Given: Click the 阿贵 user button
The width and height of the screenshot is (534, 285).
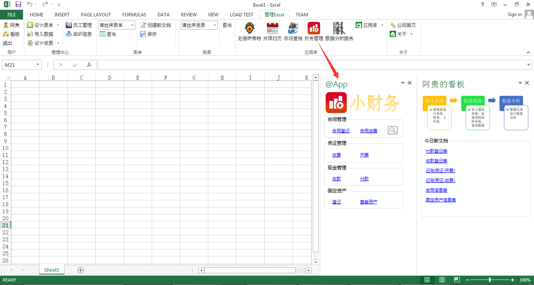Looking at the screenshot, I should point(11,25).
